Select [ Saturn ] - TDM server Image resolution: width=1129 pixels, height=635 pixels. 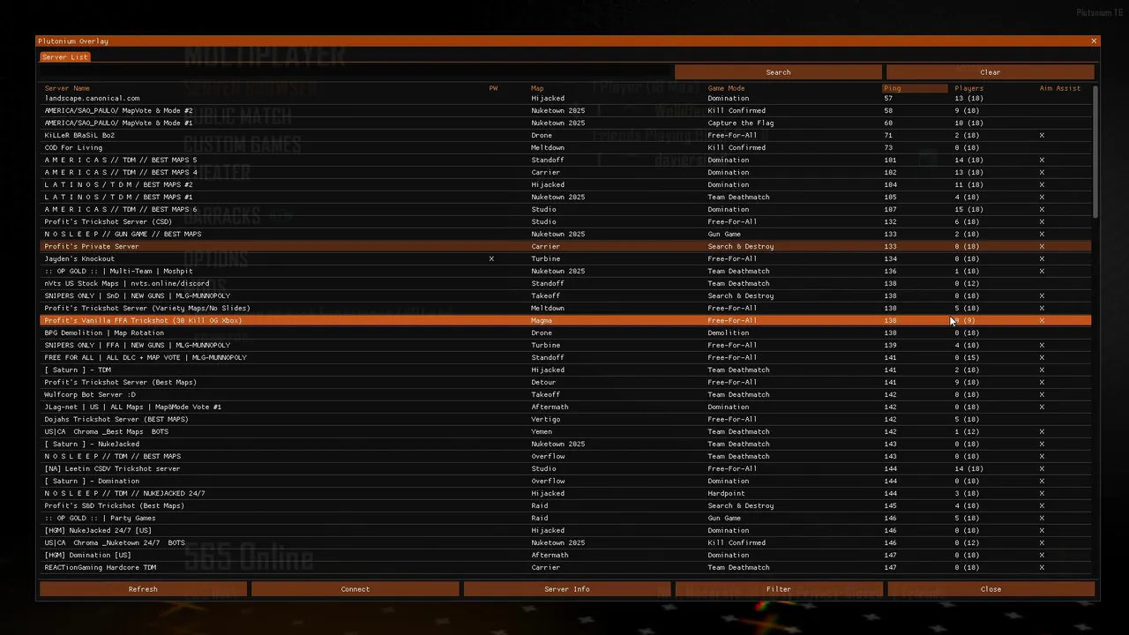tap(565, 370)
